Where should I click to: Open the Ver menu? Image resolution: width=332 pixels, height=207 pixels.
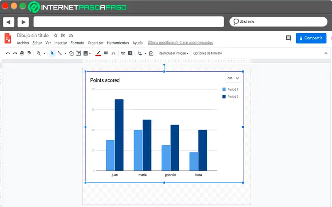(48, 43)
